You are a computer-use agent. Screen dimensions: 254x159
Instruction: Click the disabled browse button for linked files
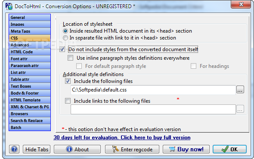pyautogui.click(x=240, y=109)
